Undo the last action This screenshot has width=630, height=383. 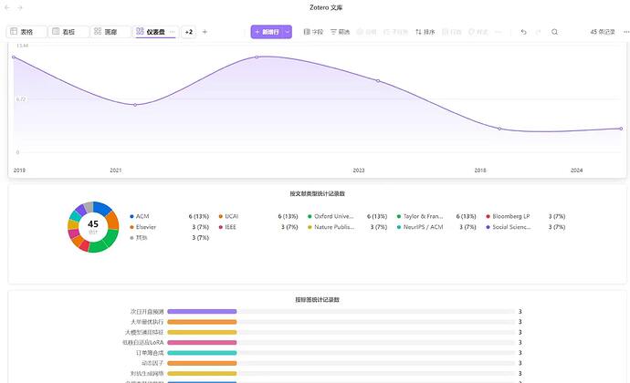pos(523,32)
